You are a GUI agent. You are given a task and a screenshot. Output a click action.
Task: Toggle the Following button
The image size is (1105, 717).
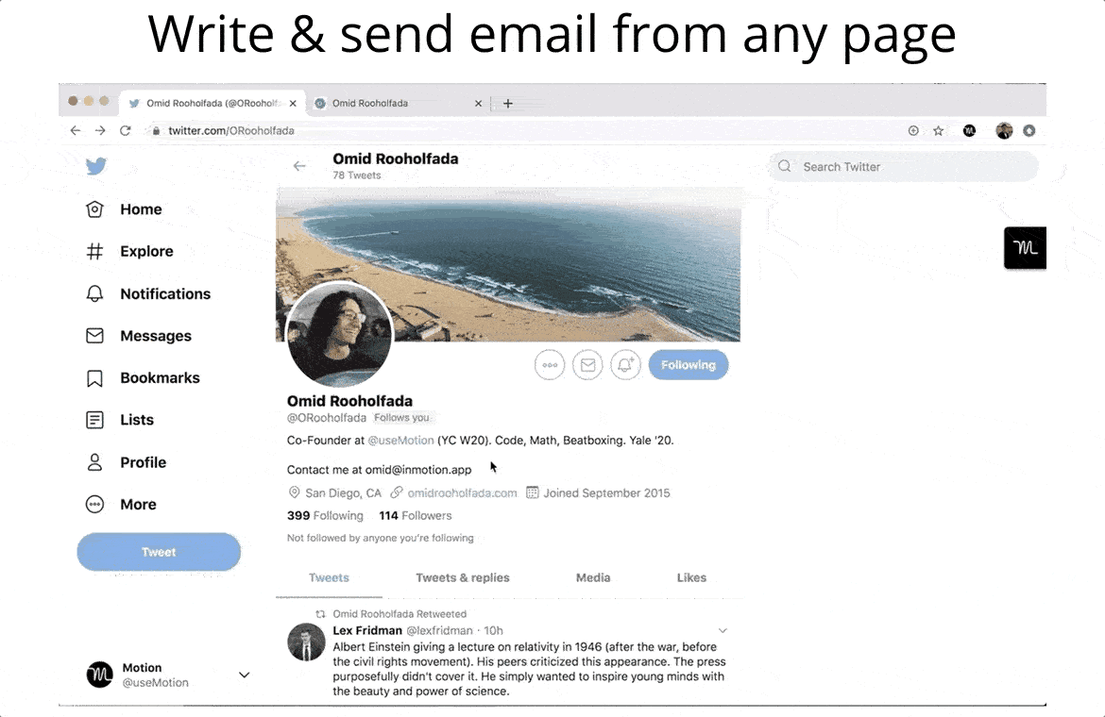point(688,365)
